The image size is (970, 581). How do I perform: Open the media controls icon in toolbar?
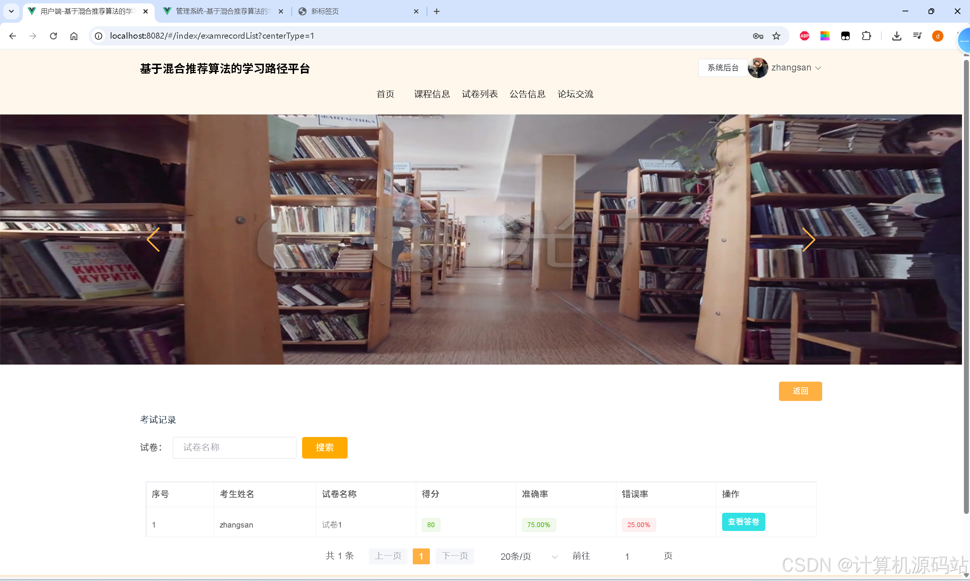[917, 36]
